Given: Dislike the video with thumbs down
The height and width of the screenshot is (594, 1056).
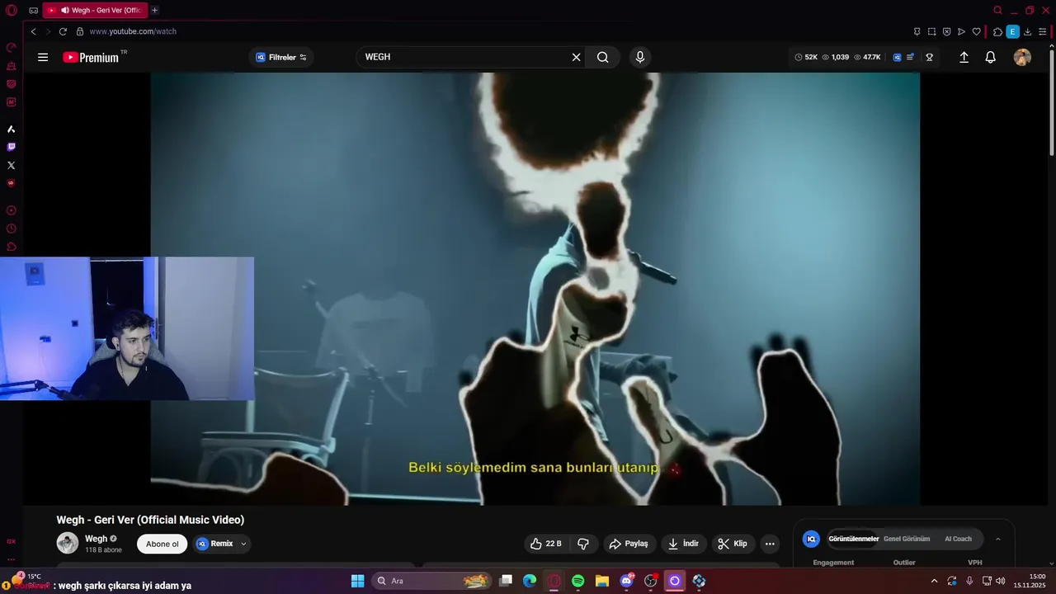Looking at the screenshot, I should coord(583,544).
